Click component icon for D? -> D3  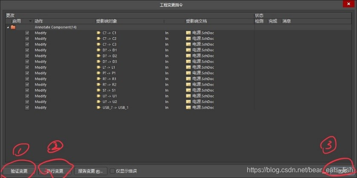(98, 62)
